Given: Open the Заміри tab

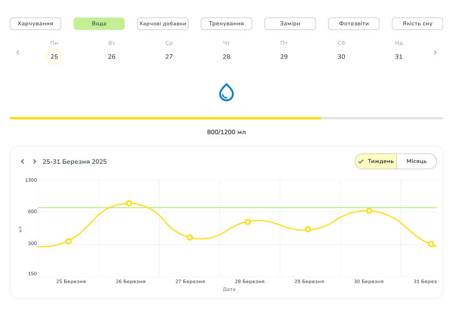Looking at the screenshot, I should [290, 23].
